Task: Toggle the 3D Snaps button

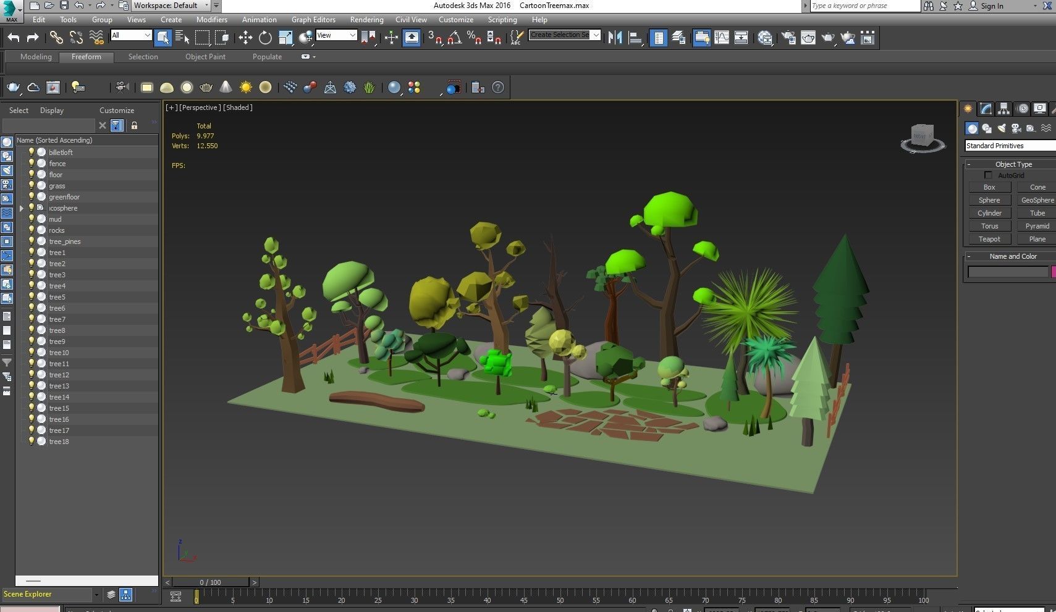Action: tap(434, 38)
